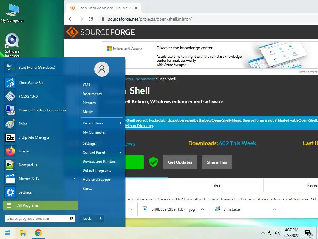This screenshot has width=318, height=239.
Task: Open Start Menu (Windows) entry
Action: pos(40,68)
